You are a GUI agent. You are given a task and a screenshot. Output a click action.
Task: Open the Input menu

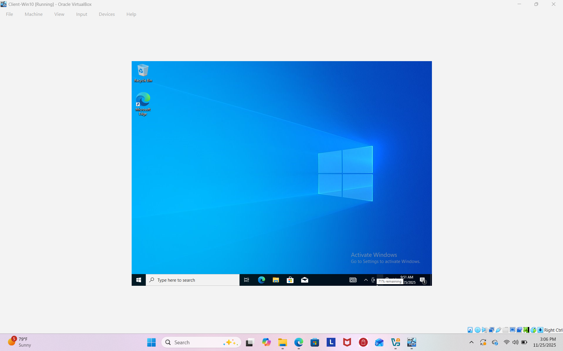pyautogui.click(x=82, y=14)
